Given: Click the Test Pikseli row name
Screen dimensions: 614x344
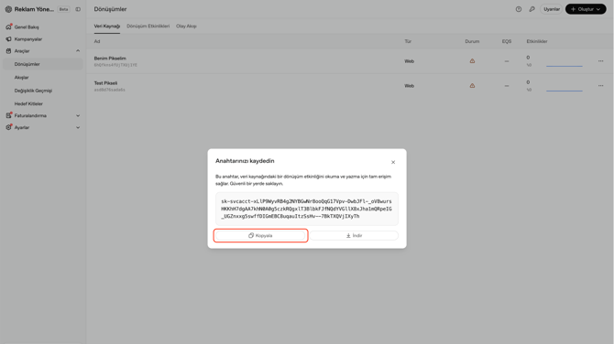Looking at the screenshot, I should (105, 83).
